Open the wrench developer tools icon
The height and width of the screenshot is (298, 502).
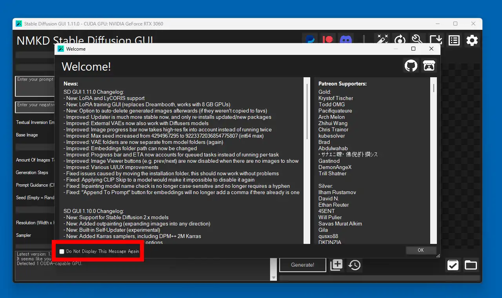[x=417, y=39]
